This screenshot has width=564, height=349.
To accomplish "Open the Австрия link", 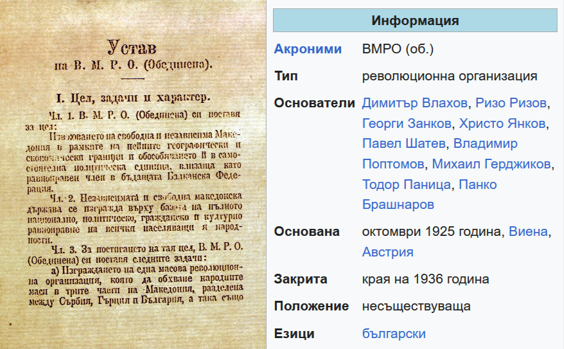I will (x=388, y=252).
